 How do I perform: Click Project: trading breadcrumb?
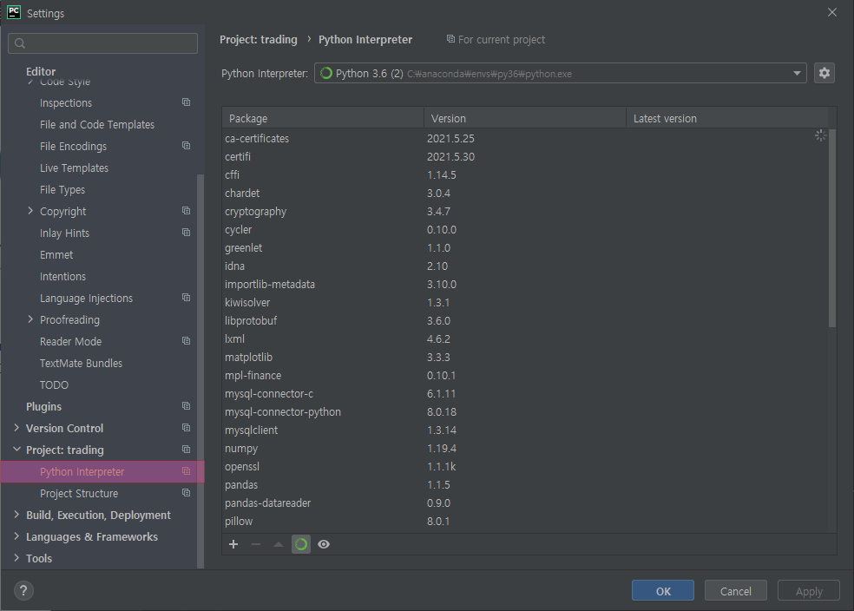tap(258, 40)
